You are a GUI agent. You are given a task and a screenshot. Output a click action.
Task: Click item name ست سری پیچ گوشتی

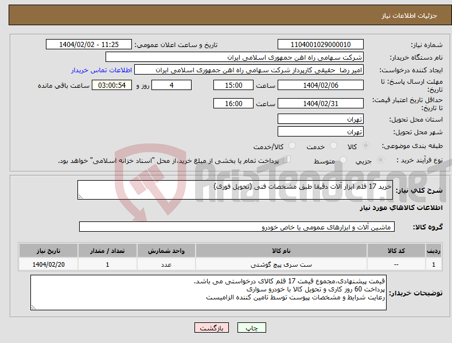coord(281,264)
